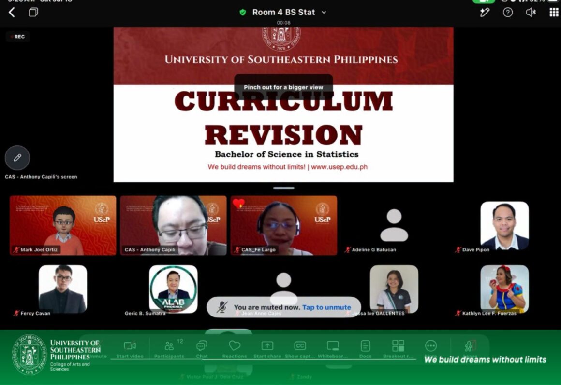Tap the University seal logo in green banner
Image resolution: width=561 pixels, height=385 pixels.
pyautogui.click(x=30, y=355)
